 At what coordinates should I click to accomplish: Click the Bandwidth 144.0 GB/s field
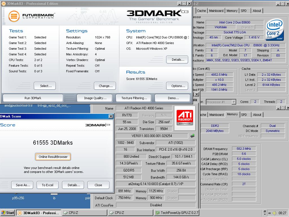click(181, 177)
